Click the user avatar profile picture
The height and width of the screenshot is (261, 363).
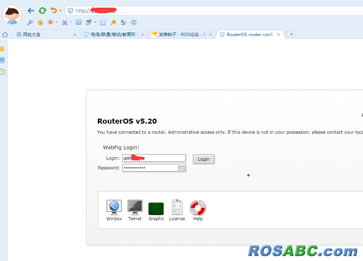coord(12,15)
